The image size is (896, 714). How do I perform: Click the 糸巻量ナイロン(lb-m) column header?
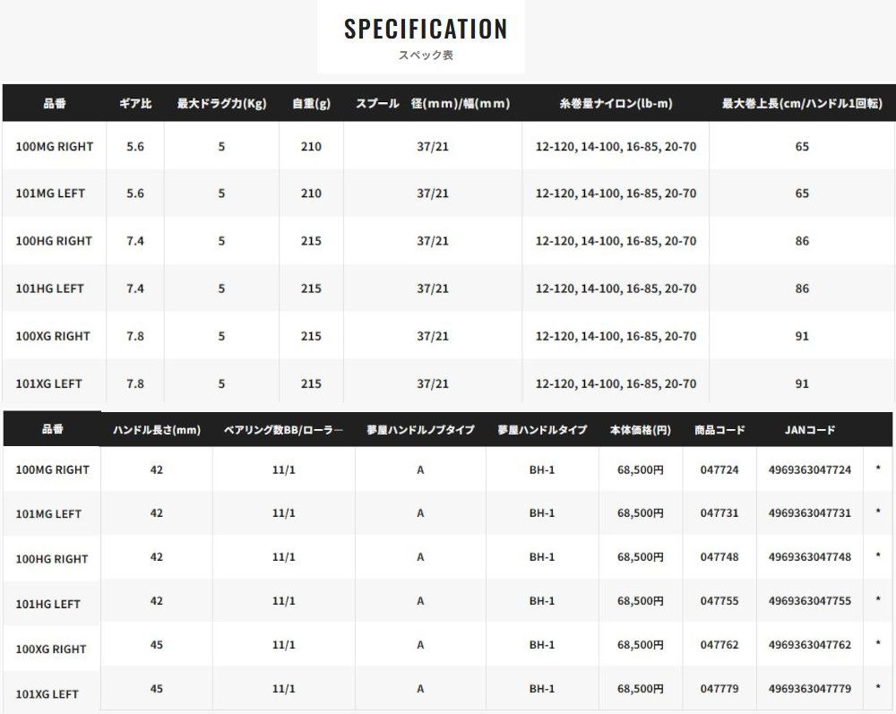click(x=615, y=104)
